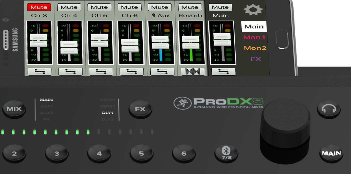
Task: Push the MIX button on the mixer
Action: pos(14,109)
